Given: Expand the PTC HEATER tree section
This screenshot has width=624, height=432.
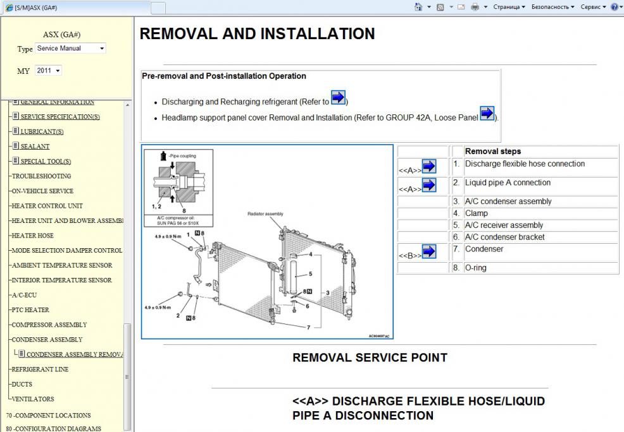Looking at the screenshot, I should (30, 309).
